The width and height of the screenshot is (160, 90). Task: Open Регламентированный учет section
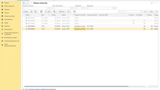coord(12,41)
